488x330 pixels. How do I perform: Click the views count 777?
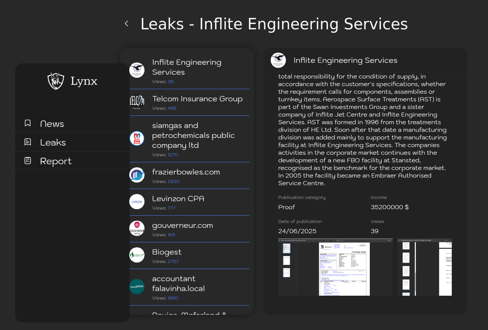click(x=172, y=208)
